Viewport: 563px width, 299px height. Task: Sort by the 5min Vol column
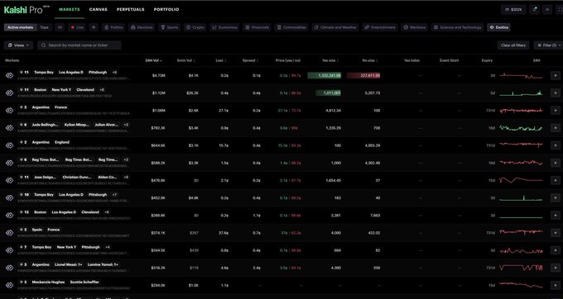click(187, 60)
